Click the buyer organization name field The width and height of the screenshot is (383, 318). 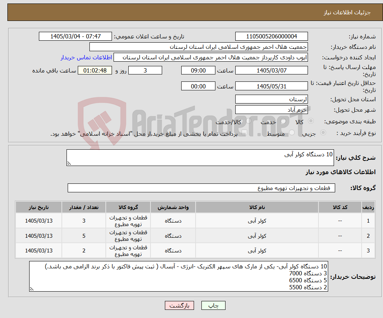coord(199,47)
